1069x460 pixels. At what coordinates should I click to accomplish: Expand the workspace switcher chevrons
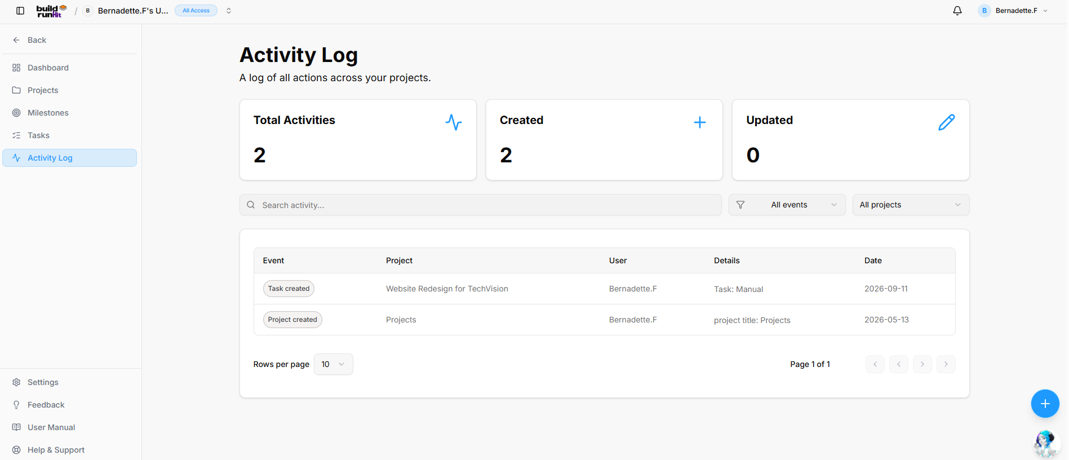pos(229,11)
